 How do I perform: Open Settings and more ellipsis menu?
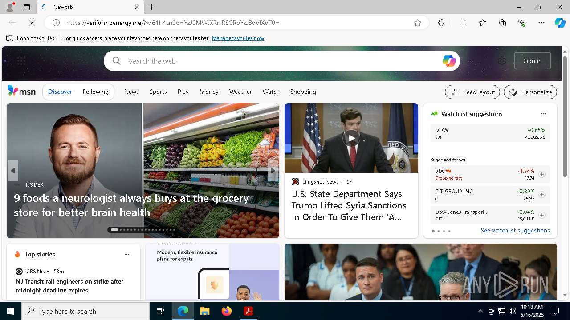[541, 23]
